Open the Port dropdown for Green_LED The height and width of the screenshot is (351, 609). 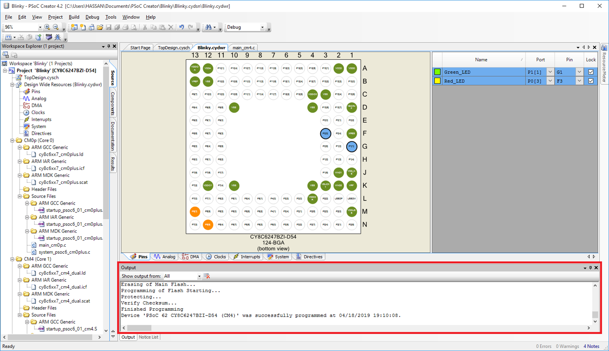click(550, 72)
